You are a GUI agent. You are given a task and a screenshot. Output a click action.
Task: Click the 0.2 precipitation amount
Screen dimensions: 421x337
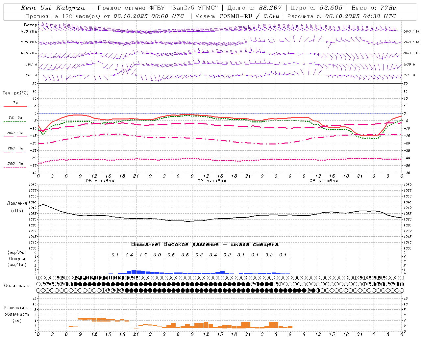(199, 255)
